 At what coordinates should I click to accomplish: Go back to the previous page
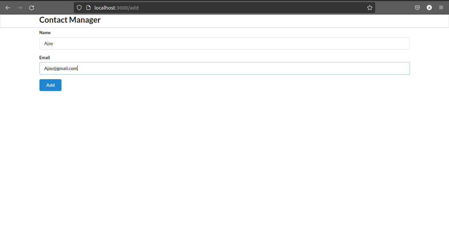tap(8, 8)
